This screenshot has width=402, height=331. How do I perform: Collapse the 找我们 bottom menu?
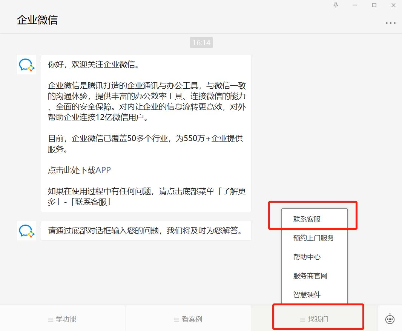click(314, 319)
